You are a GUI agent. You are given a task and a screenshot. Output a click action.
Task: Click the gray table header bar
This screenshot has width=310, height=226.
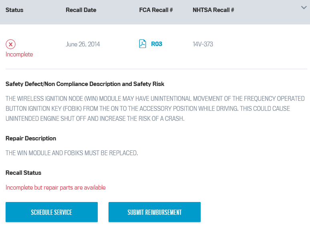pos(155,12)
